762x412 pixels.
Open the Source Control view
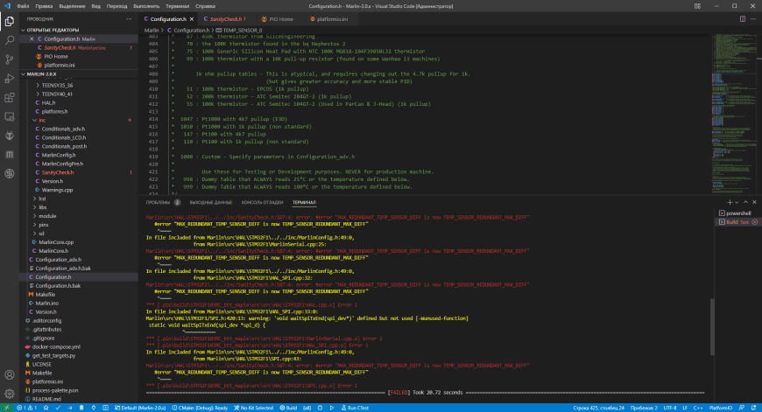10,59
